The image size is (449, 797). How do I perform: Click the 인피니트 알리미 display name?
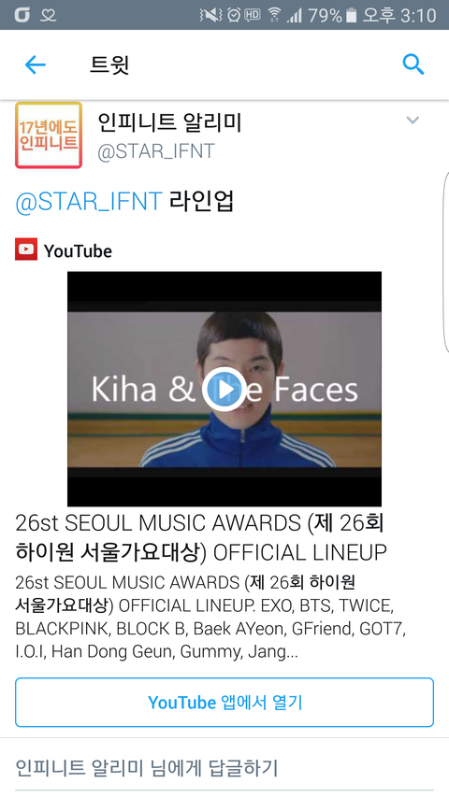pyautogui.click(x=169, y=122)
